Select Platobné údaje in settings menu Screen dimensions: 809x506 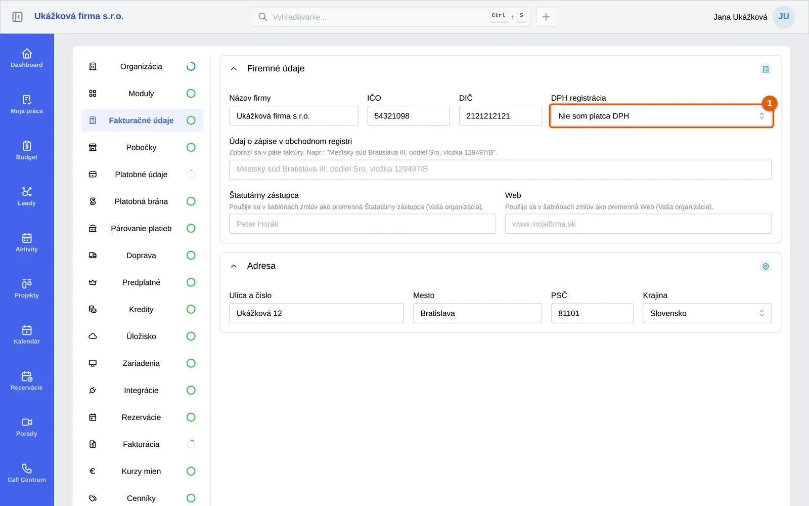[x=142, y=174]
